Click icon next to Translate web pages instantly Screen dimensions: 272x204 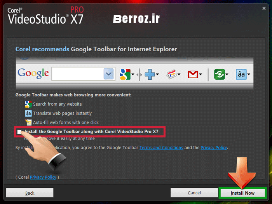coord(28,113)
